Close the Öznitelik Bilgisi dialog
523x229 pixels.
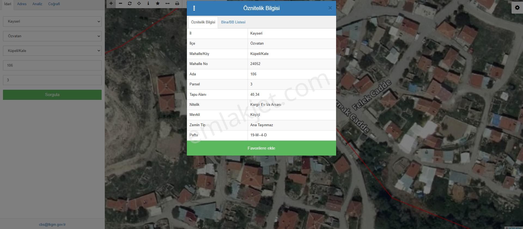tap(330, 8)
